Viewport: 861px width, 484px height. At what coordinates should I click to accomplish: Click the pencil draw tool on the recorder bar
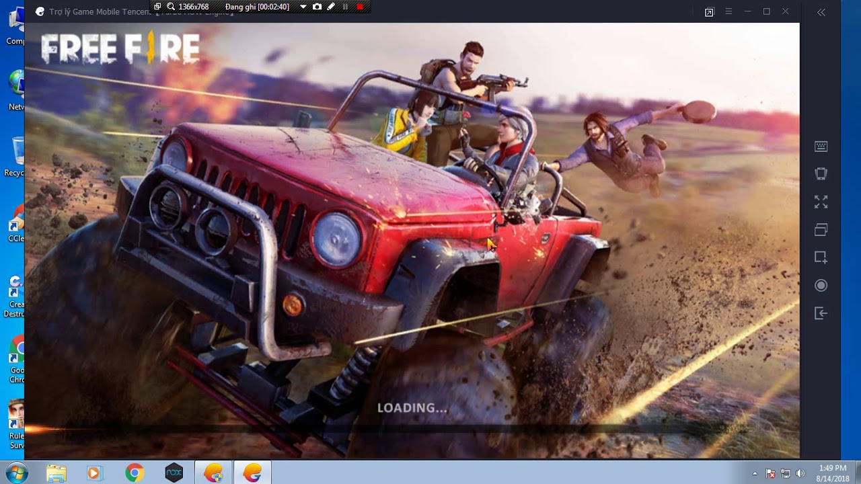click(331, 7)
